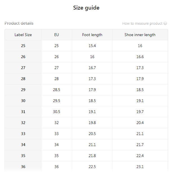Click shoe inner length 17.3 cell
The width and height of the screenshot is (170, 172).
(x=140, y=68)
